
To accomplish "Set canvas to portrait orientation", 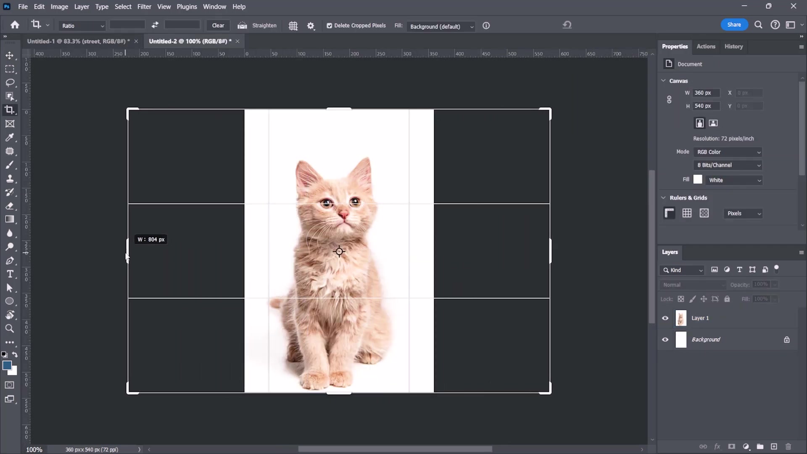I will pyautogui.click(x=699, y=123).
